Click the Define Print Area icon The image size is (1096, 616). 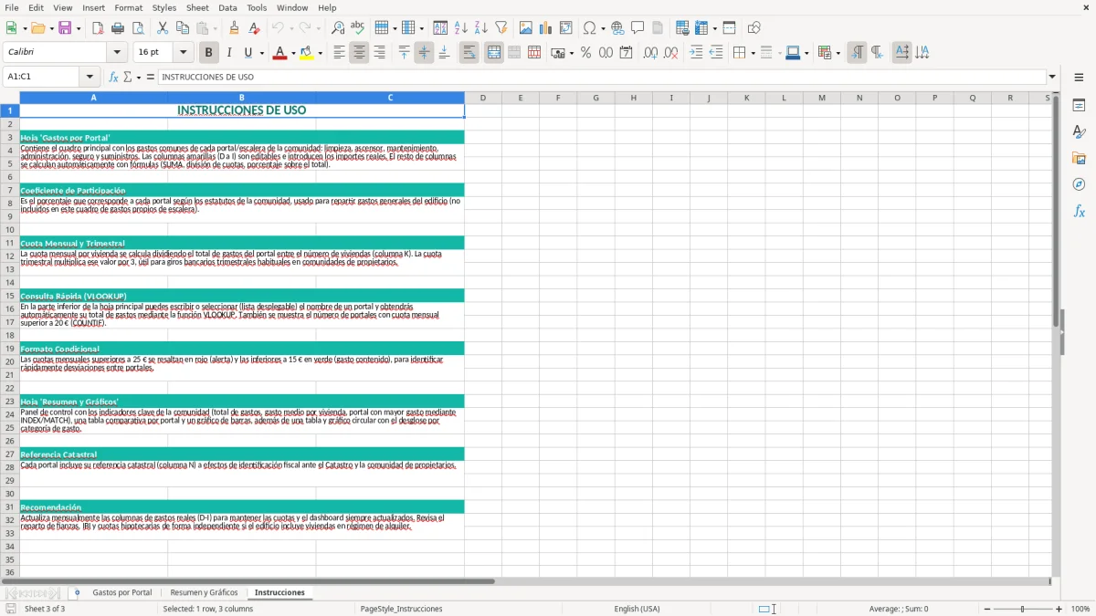point(682,28)
